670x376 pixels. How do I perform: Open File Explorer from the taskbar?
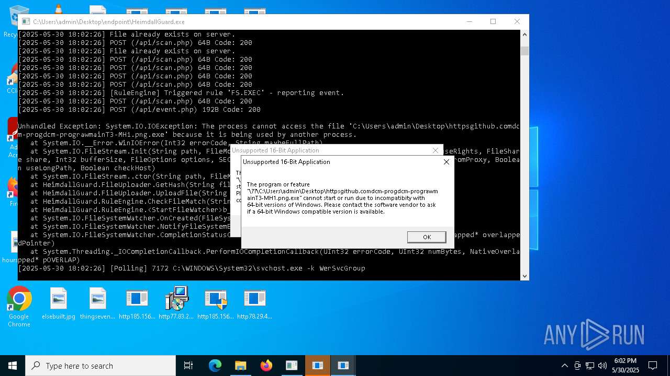tap(241, 366)
